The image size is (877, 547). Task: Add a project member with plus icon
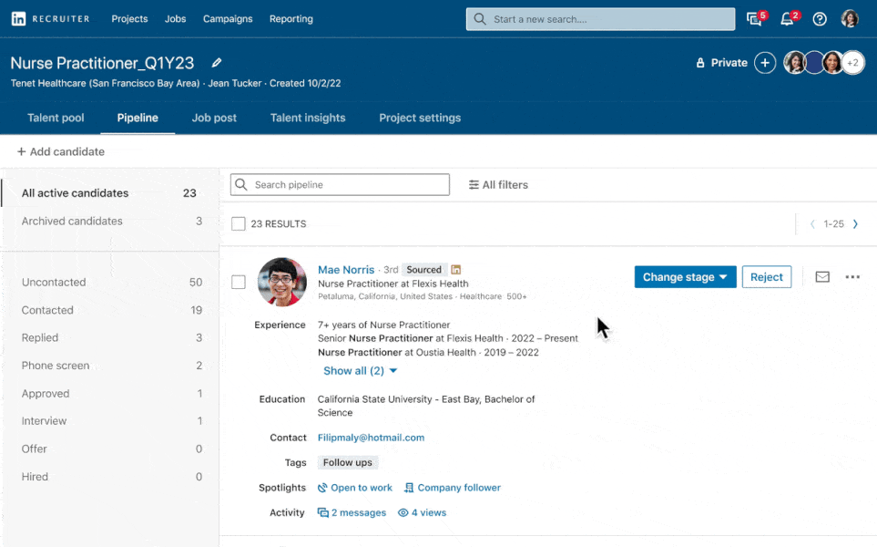coord(765,63)
